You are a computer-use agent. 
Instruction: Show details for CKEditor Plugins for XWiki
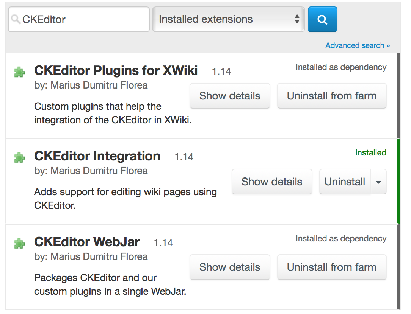[230, 96]
